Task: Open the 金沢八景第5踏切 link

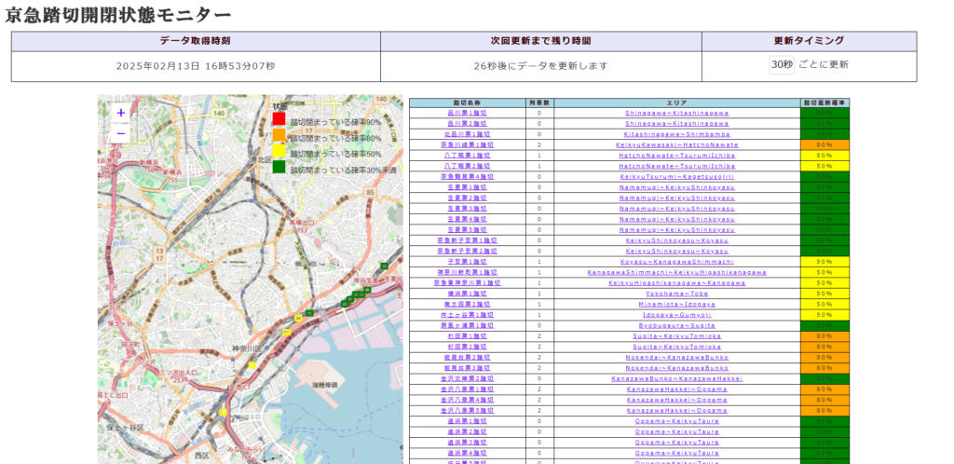Action: point(468,411)
